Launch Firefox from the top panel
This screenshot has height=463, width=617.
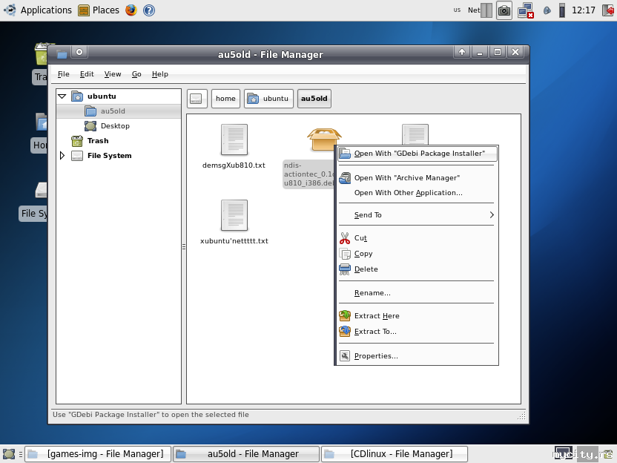click(x=131, y=10)
